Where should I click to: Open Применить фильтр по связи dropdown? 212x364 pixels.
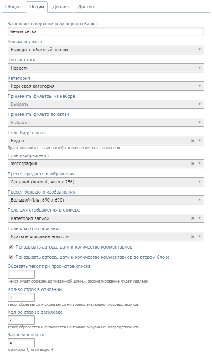[106, 123]
